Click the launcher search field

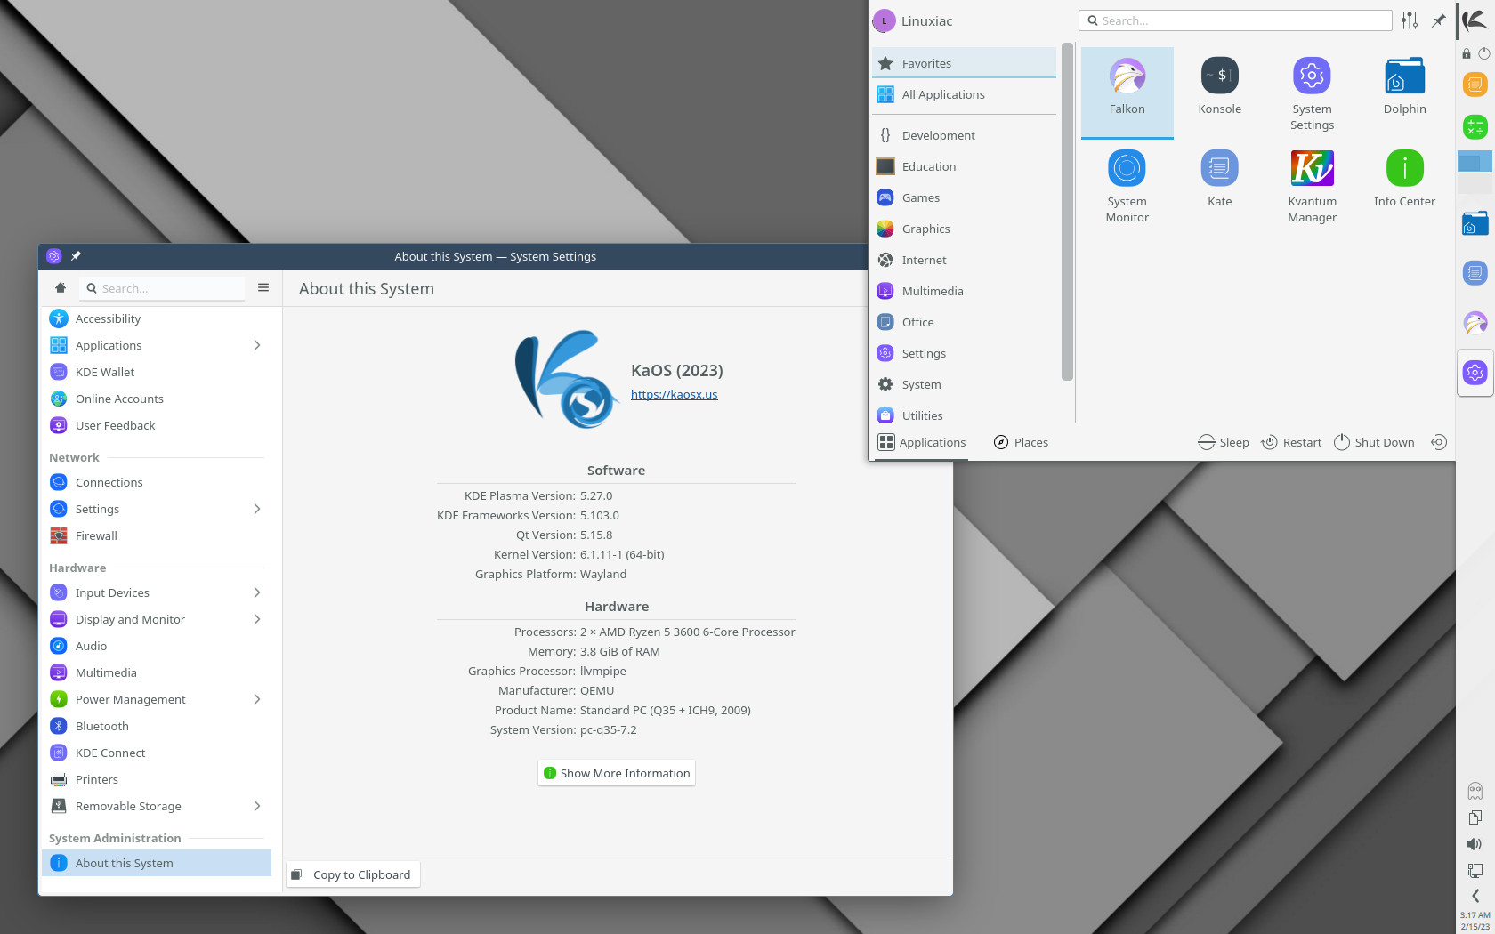pyautogui.click(x=1235, y=20)
